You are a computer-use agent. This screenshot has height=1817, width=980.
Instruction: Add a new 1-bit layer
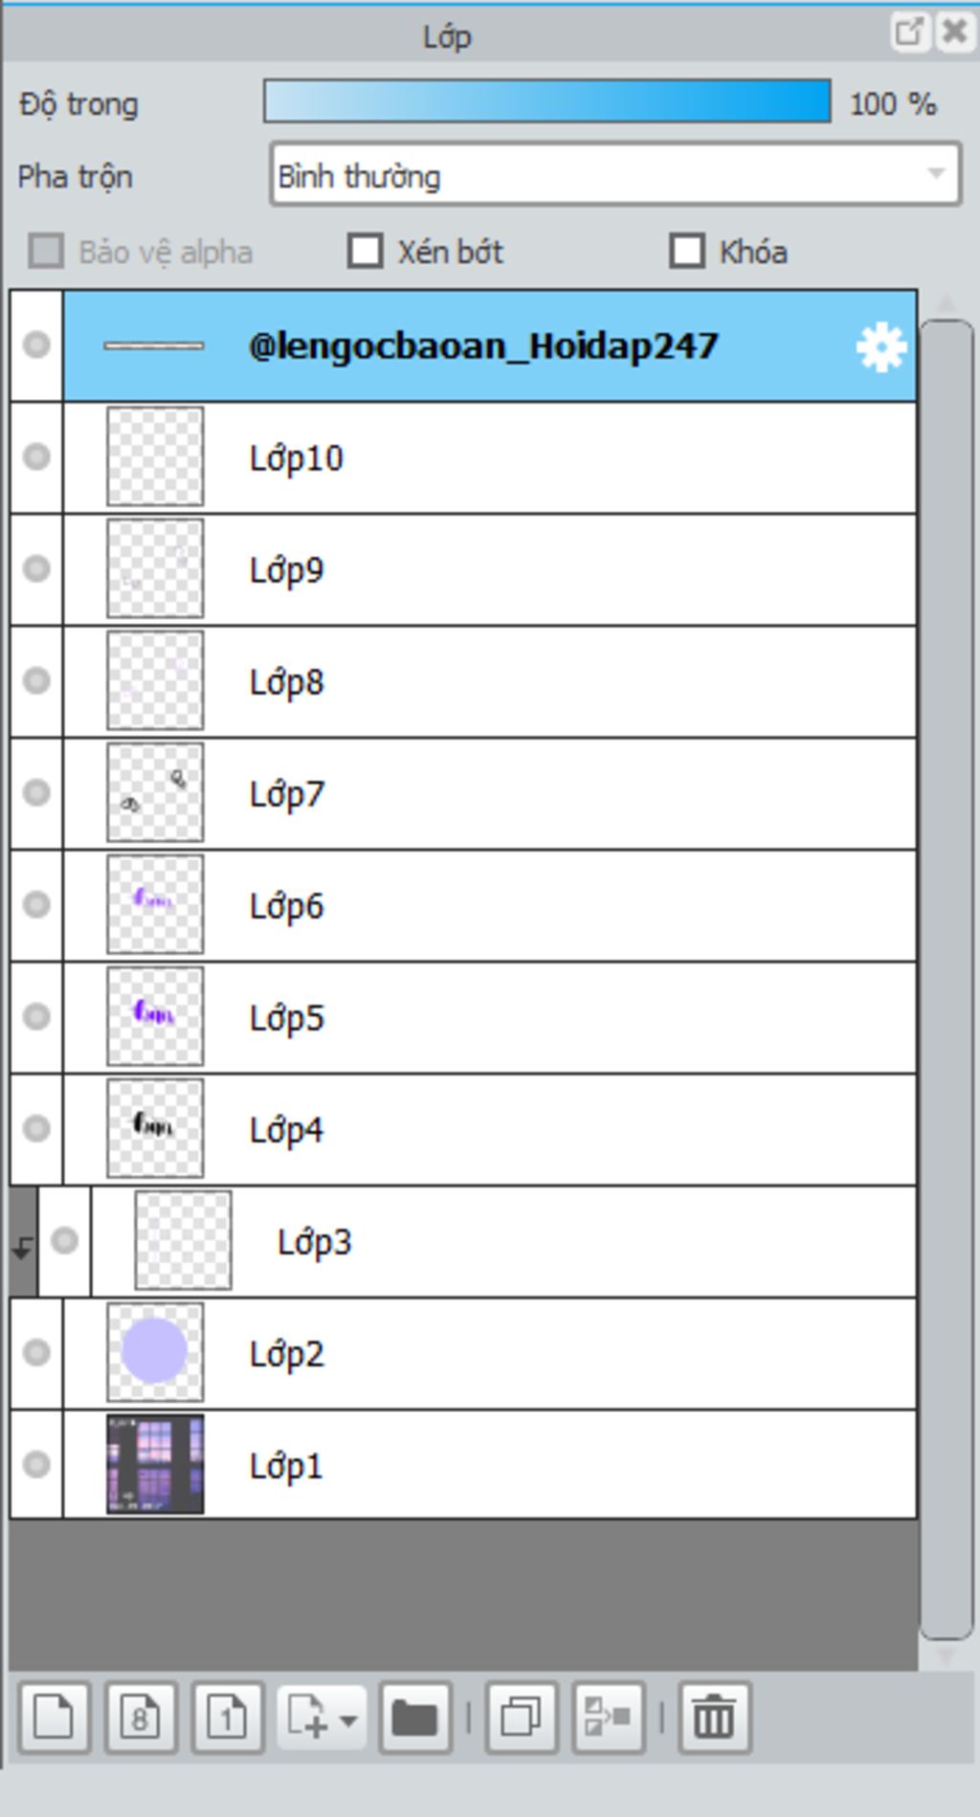tap(227, 1717)
